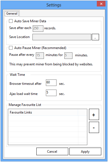108x162 pixels.
Task: Select the Favourite Links column header
Action: click(x=43, y=112)
